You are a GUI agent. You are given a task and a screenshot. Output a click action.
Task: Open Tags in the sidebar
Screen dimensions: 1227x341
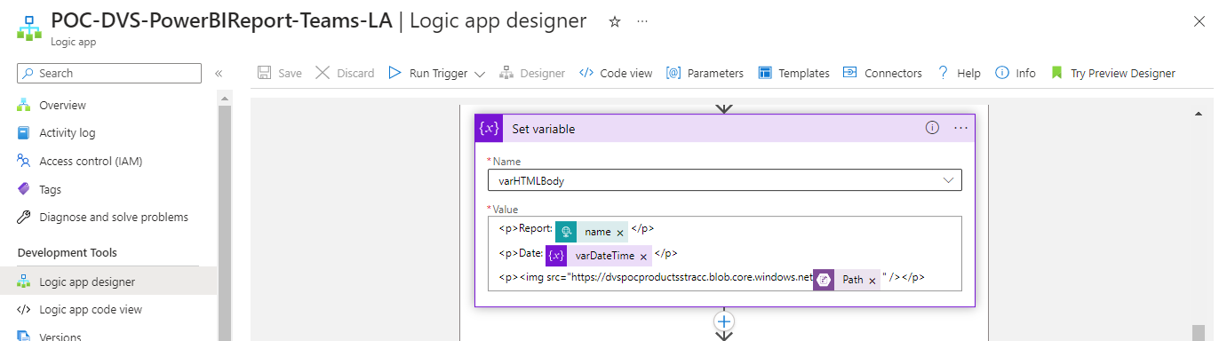50,189
